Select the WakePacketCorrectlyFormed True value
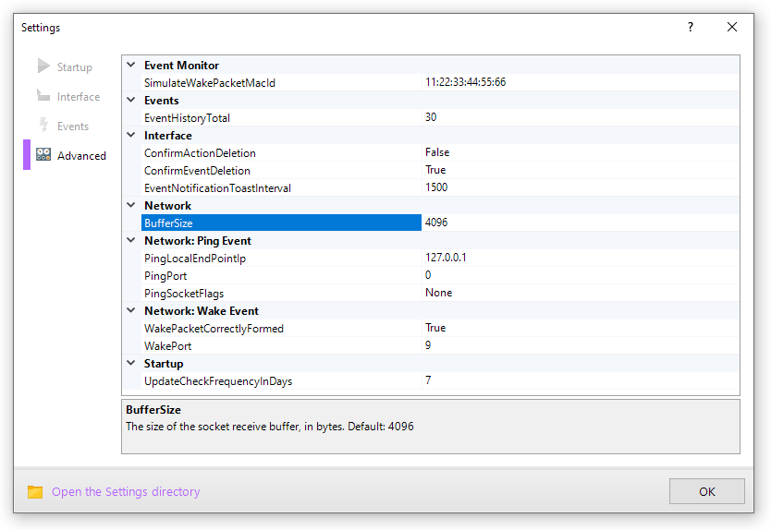 point(435,329)
